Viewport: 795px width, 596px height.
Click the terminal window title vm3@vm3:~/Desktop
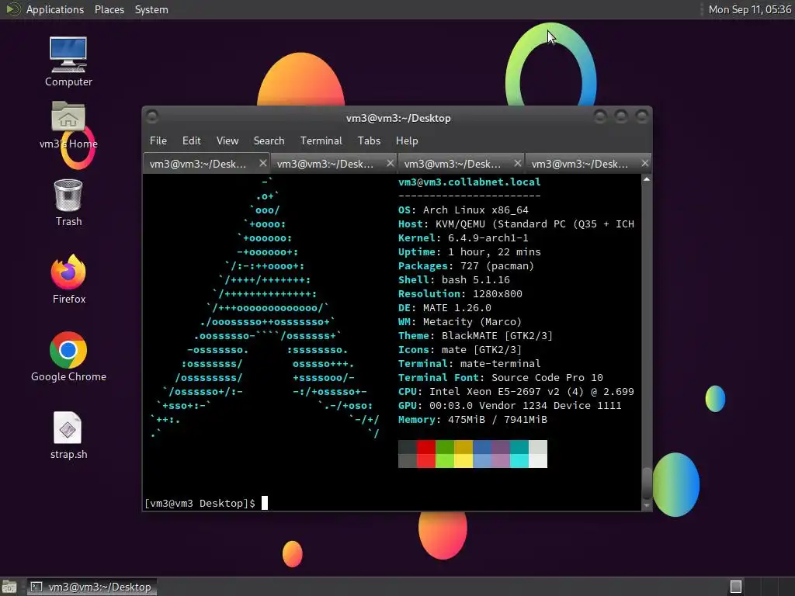click(398, 118)
